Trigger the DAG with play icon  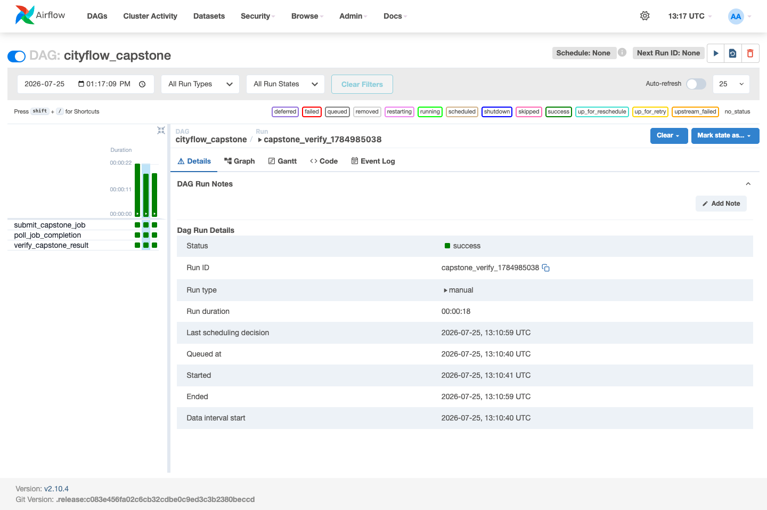click(x=716, y=53)
